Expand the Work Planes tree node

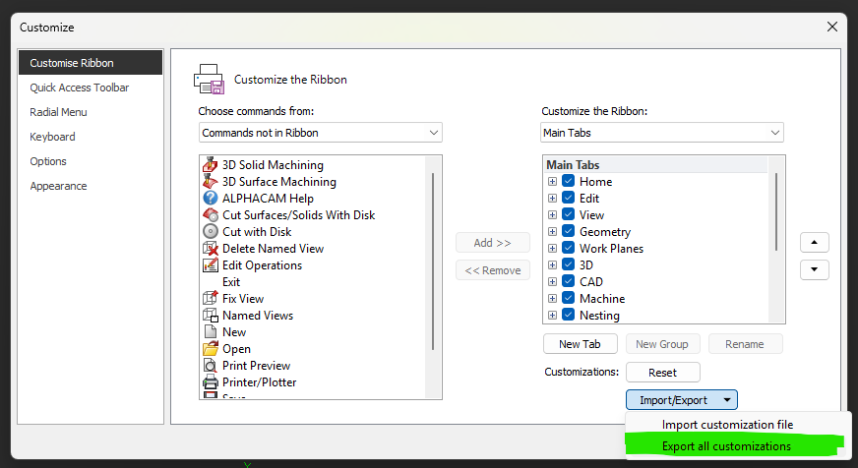pos(552,249)
